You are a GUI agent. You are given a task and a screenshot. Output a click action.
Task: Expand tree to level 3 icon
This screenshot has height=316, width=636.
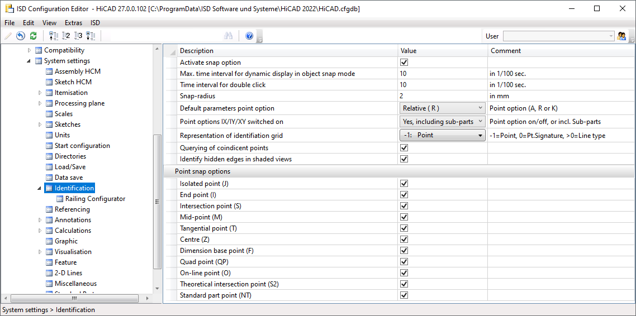[78, 36]
